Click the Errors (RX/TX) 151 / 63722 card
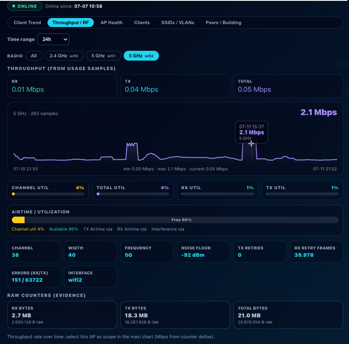 point(34,276)
